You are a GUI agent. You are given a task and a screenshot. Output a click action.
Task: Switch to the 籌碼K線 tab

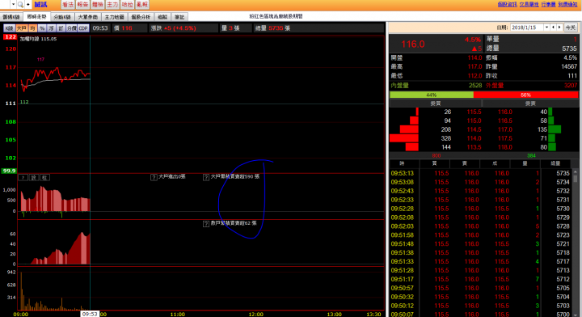pos(11,17)
